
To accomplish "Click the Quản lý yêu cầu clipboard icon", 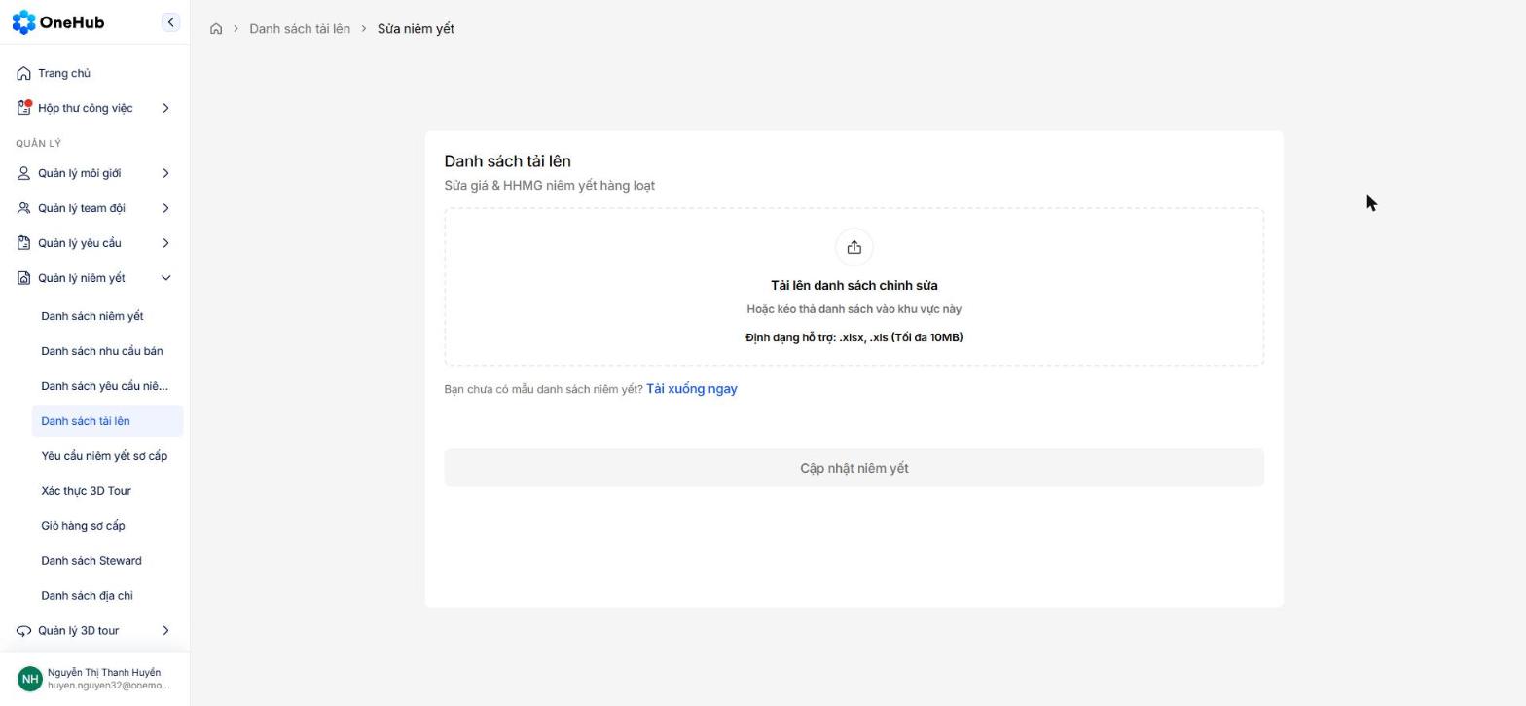I will 23,243.
